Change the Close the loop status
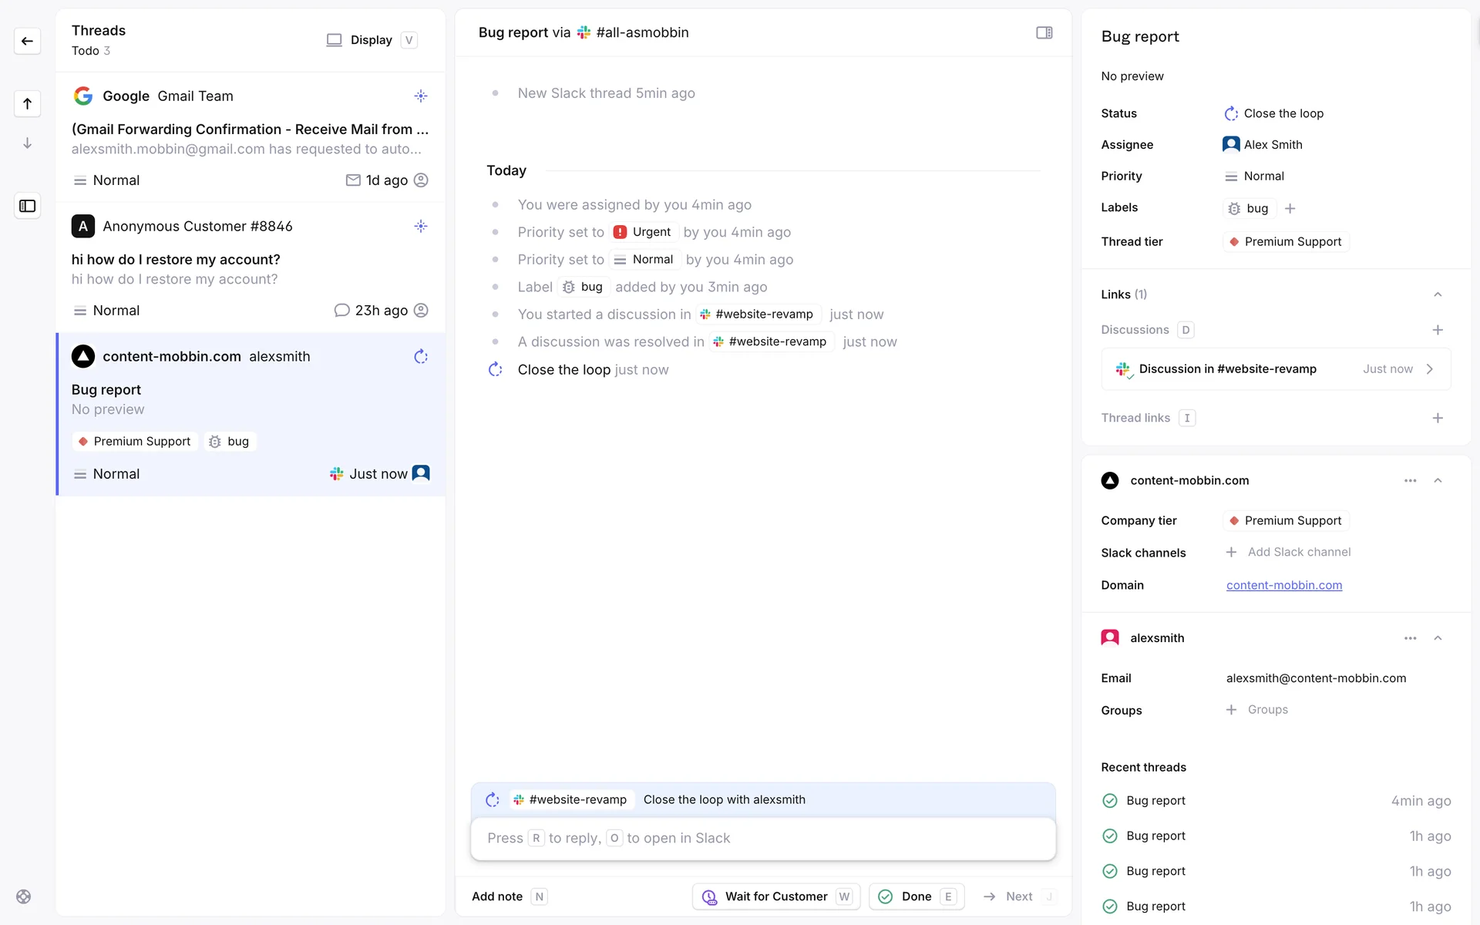Screen dimensions: 1480x925 click(x=1274, y=113)
